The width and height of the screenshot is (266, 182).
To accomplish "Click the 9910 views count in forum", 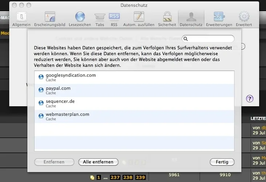I will point(225,175).
